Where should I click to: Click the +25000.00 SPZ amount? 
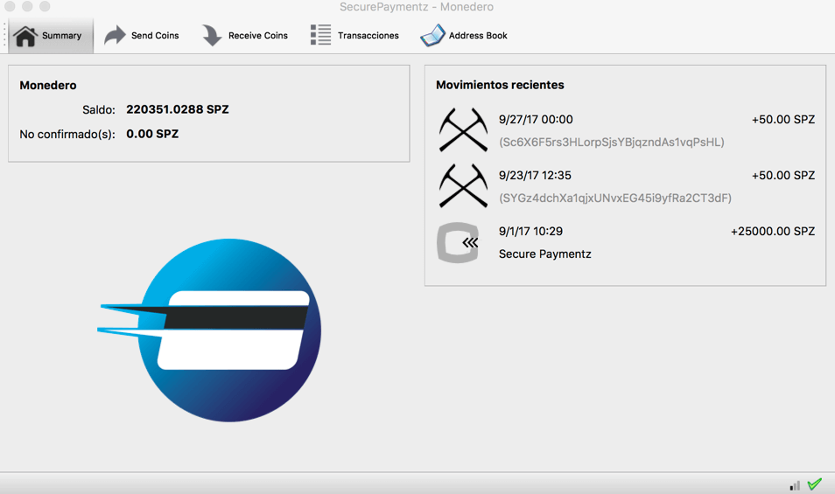pos(772,232)
